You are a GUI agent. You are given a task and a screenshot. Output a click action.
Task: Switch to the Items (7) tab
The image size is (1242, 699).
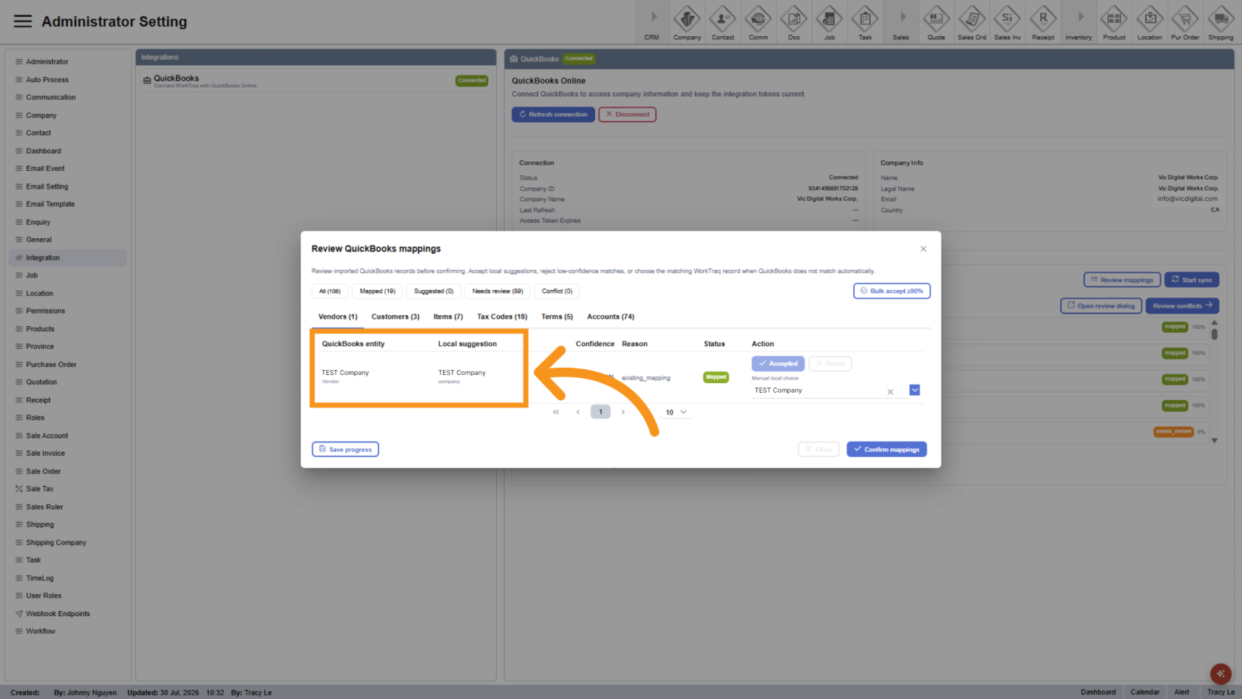(448, 317)
